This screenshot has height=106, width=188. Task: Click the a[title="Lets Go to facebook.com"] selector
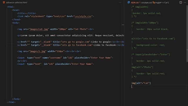(x=153, y=39)
